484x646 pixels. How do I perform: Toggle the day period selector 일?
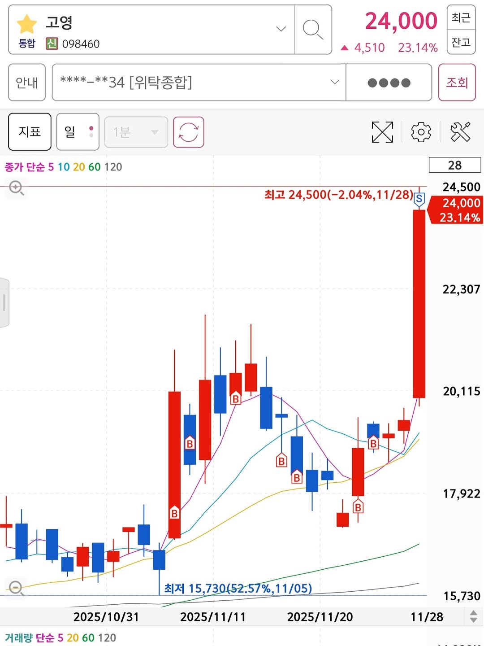click(x=78, y=132)
